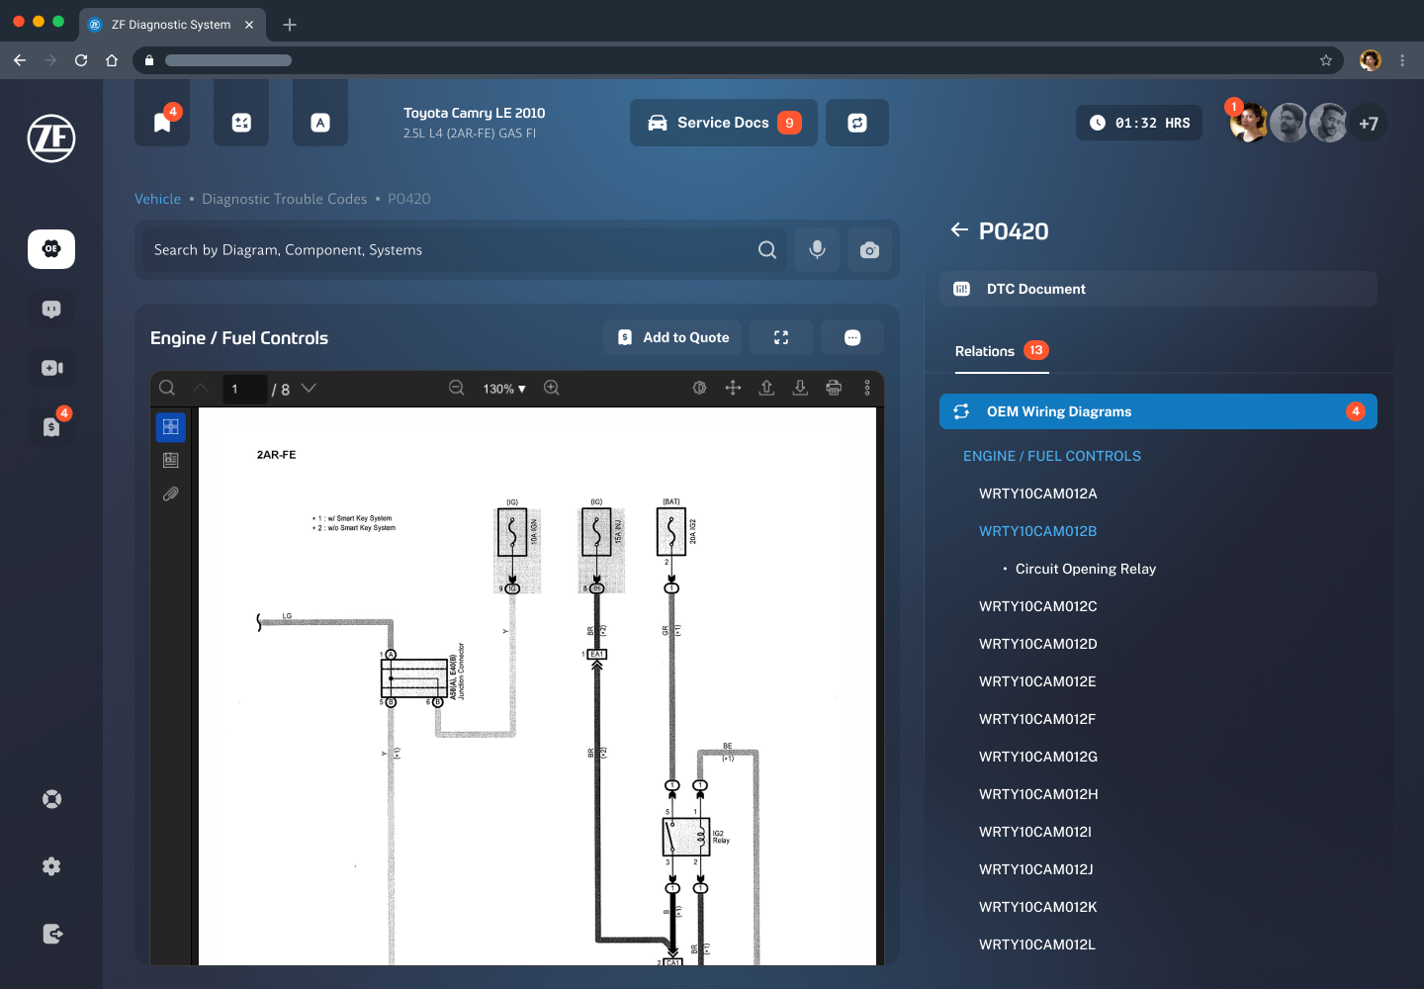Click the ZF logo
1424x989 pixels.
51,138
